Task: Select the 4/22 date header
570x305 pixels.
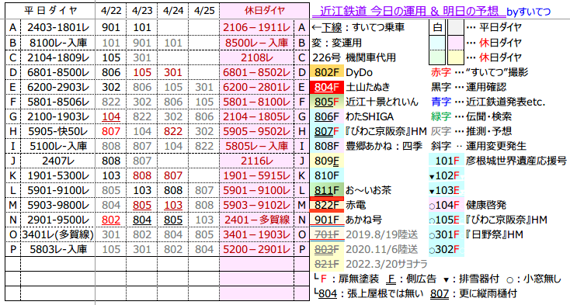Action: (x=111, y=11)
